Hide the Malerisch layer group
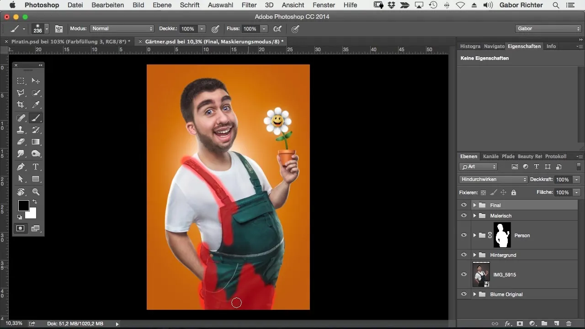The height and width of the screenshot is (329, 585). (464, 216)
